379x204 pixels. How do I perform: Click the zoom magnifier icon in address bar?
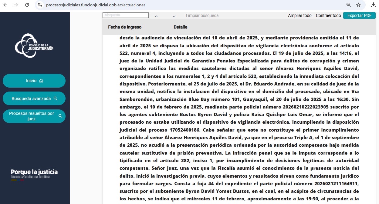pyautogui.click(x=349, y=5)
